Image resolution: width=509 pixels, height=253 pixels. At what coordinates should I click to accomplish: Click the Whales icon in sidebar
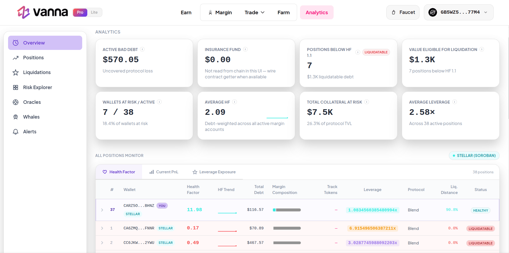(16, 117)
